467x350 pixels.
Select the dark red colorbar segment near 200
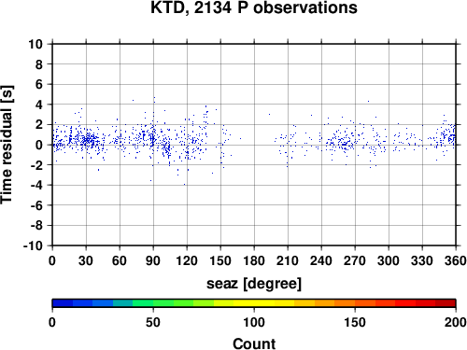(x=446, y=303)
